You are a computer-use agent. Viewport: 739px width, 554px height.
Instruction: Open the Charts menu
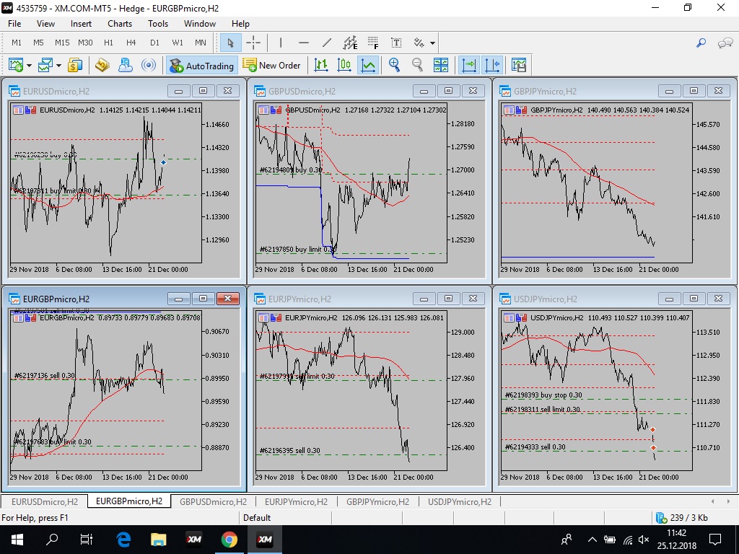[120, 24]
